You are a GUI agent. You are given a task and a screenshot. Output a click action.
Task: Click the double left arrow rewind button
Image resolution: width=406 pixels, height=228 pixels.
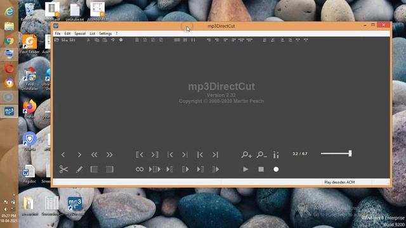click(x=95, y=155)
